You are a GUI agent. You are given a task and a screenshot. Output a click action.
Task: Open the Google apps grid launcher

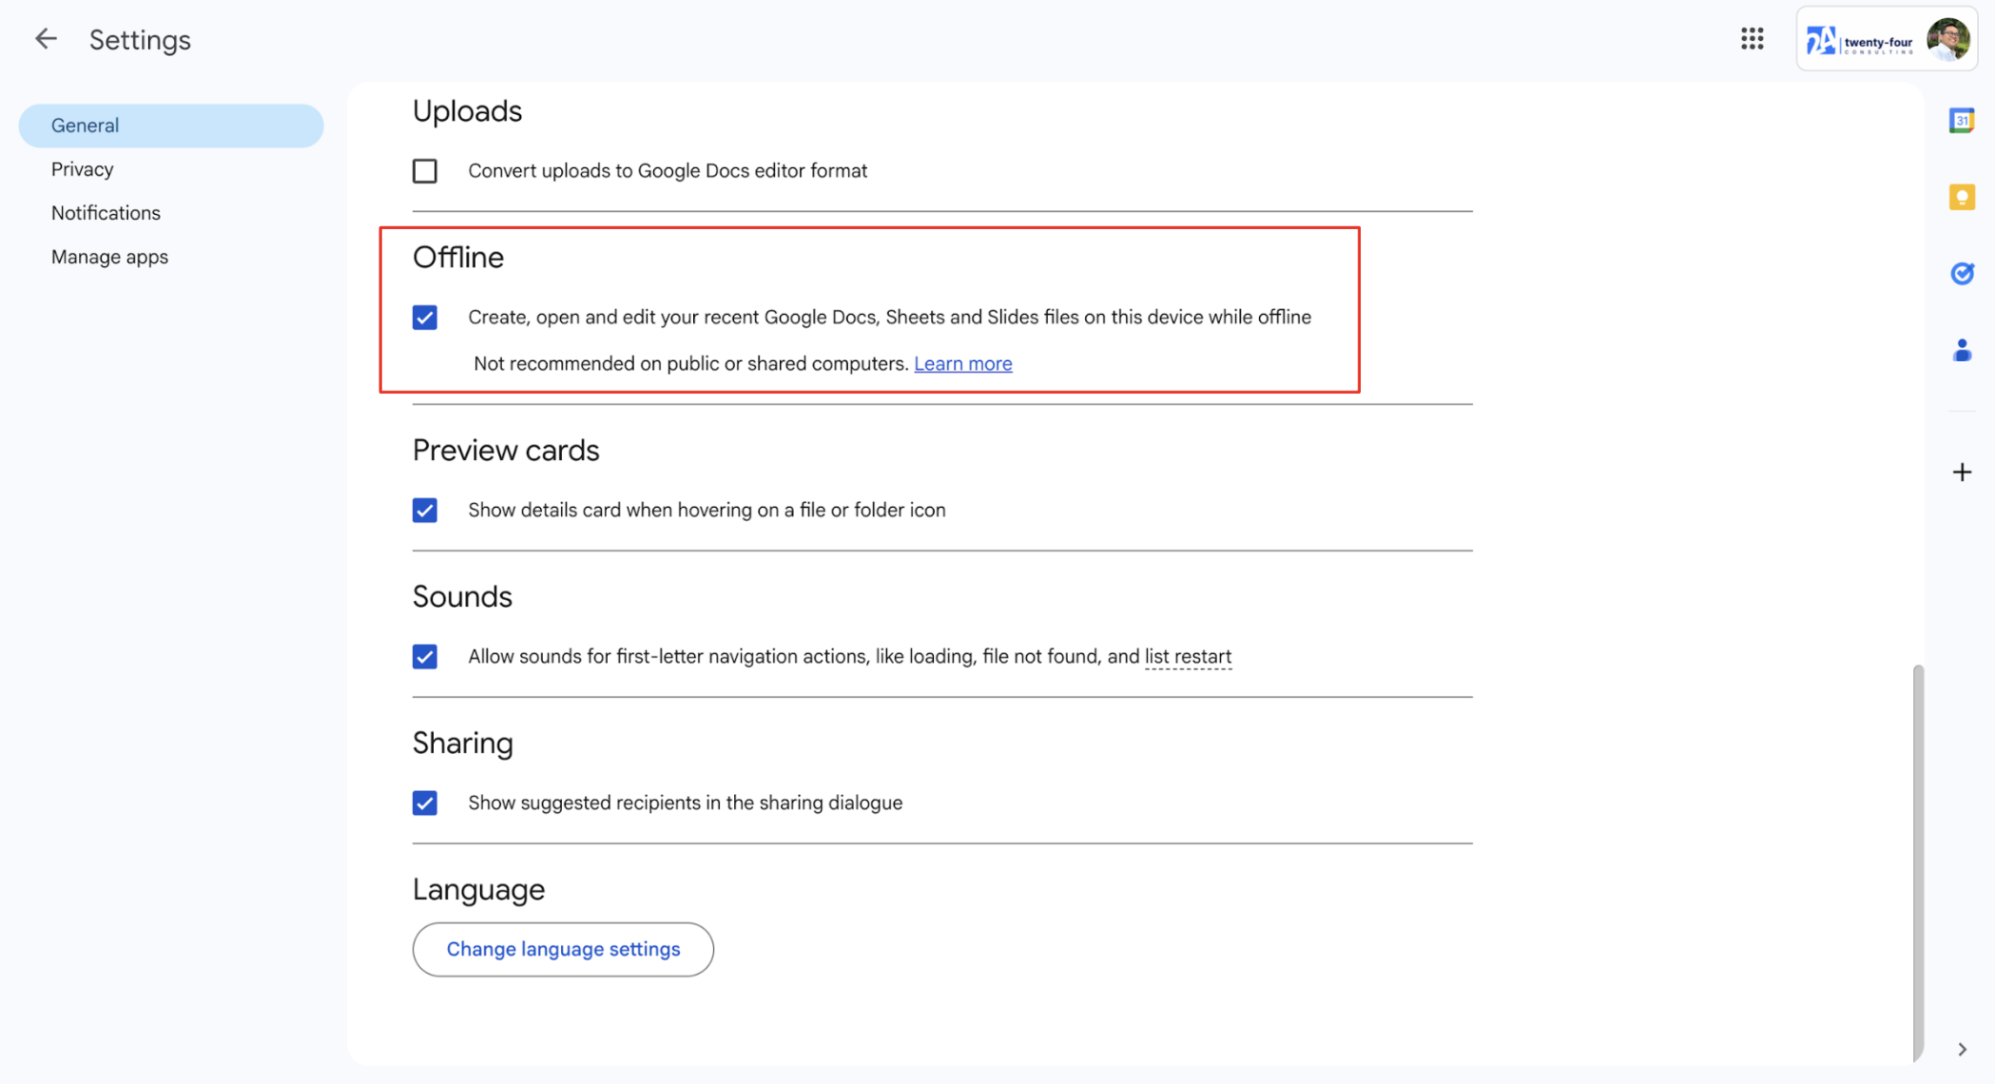1752,39
